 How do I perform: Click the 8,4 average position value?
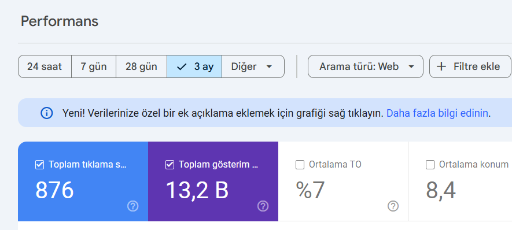pyautogui.click(x=441, y=190)
